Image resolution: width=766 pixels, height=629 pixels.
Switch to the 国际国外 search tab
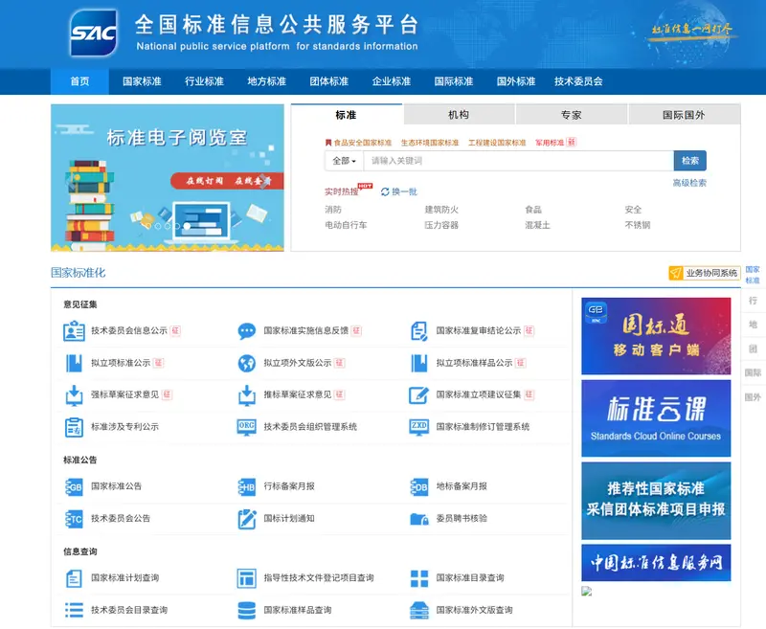[684, 115]
